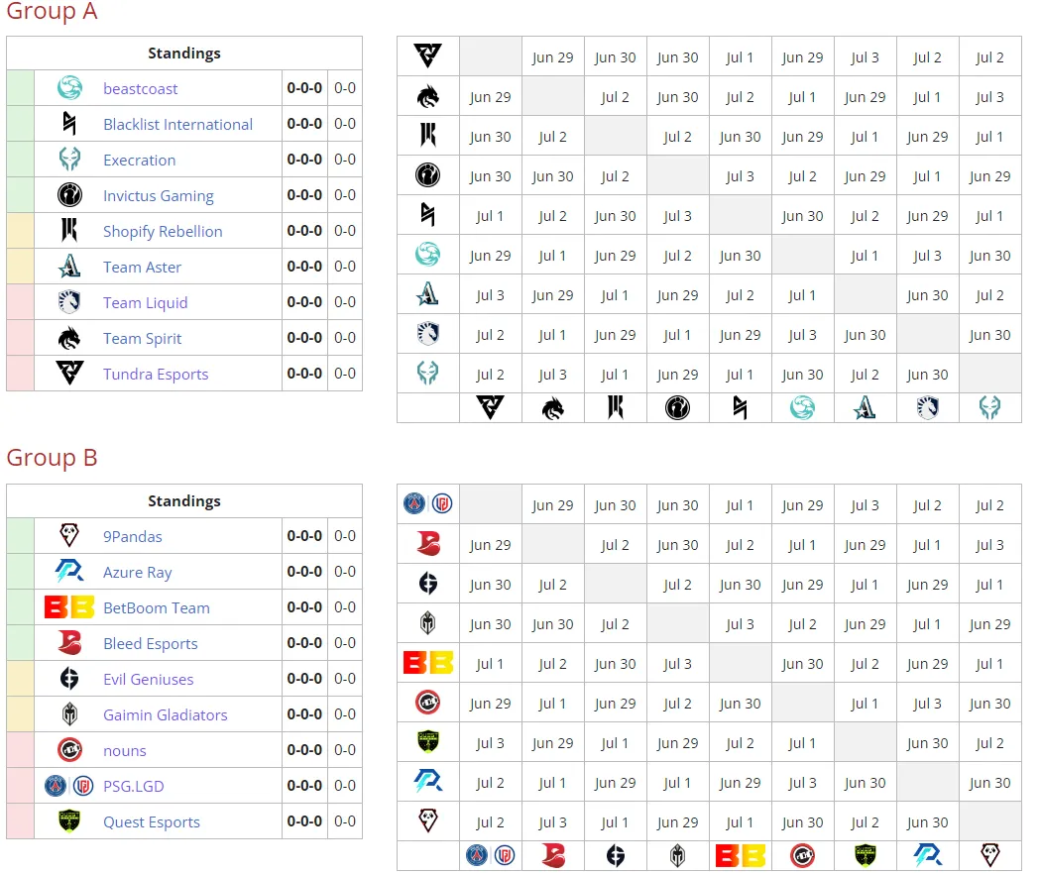This screenshot has width=1040, height=873.
Task: Click the Tundra Esports logo in standings
Action: tap(69, 374)
